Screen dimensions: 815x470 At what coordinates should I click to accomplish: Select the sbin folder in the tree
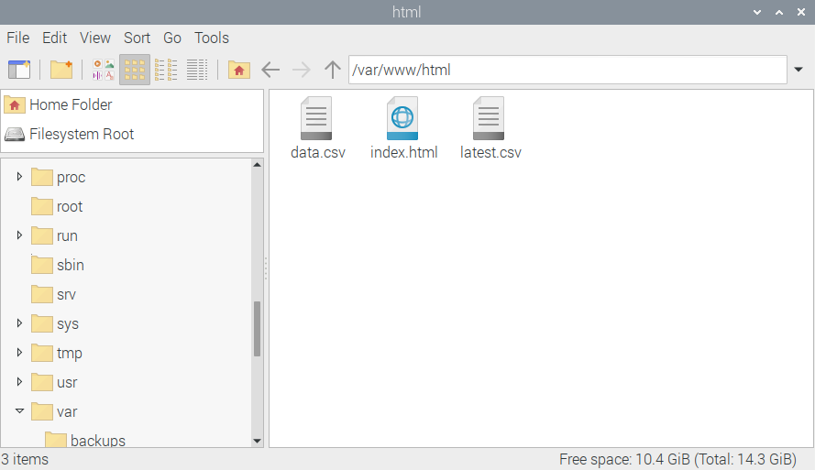[x=58, y=266]
